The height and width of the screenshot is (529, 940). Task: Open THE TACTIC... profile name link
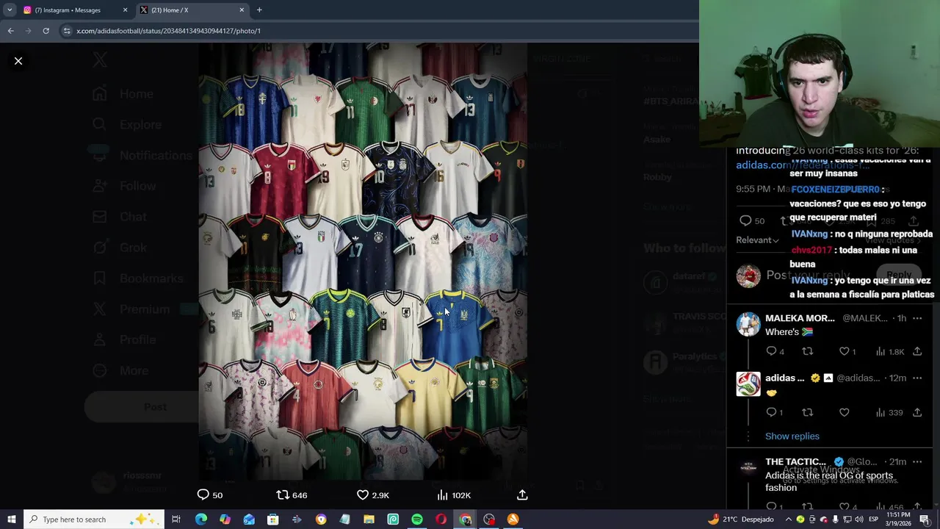[795, 462]
